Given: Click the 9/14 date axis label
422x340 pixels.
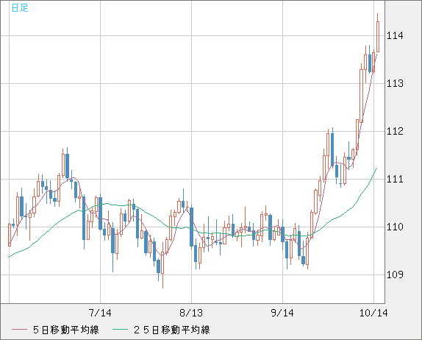Looking at the screenshot, I should click(x=282, y=313).
